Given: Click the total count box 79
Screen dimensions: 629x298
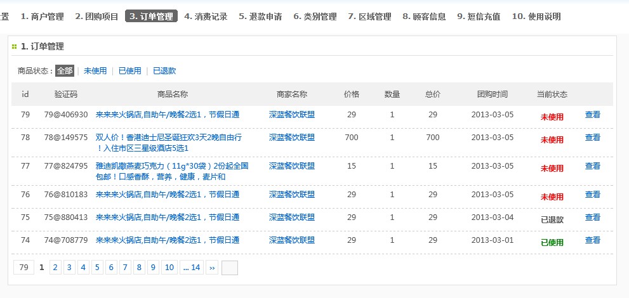Looking at the screenshot, I should [23, 267].
